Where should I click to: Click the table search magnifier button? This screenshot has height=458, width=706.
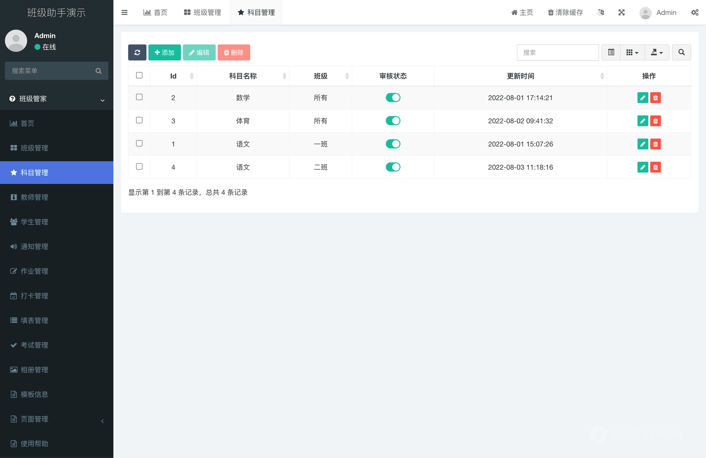click(x=681, y=53)
